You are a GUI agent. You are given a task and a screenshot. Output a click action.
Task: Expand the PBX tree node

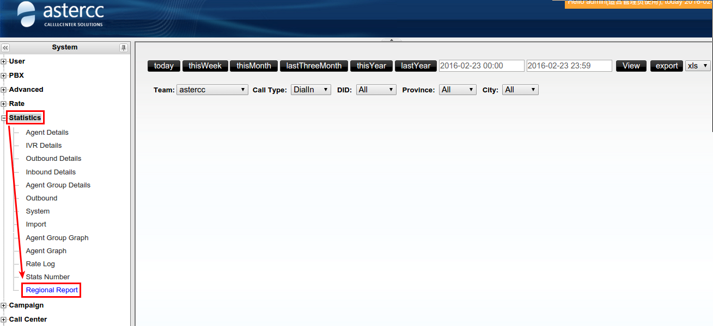[4, 76]
